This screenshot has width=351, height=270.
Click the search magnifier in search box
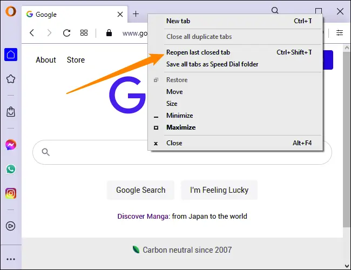click(46, 152)
